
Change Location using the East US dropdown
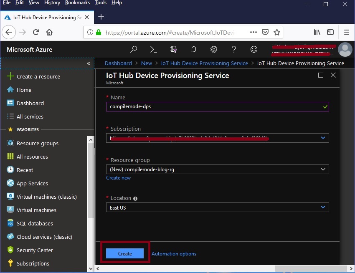[x=322, y=207]
